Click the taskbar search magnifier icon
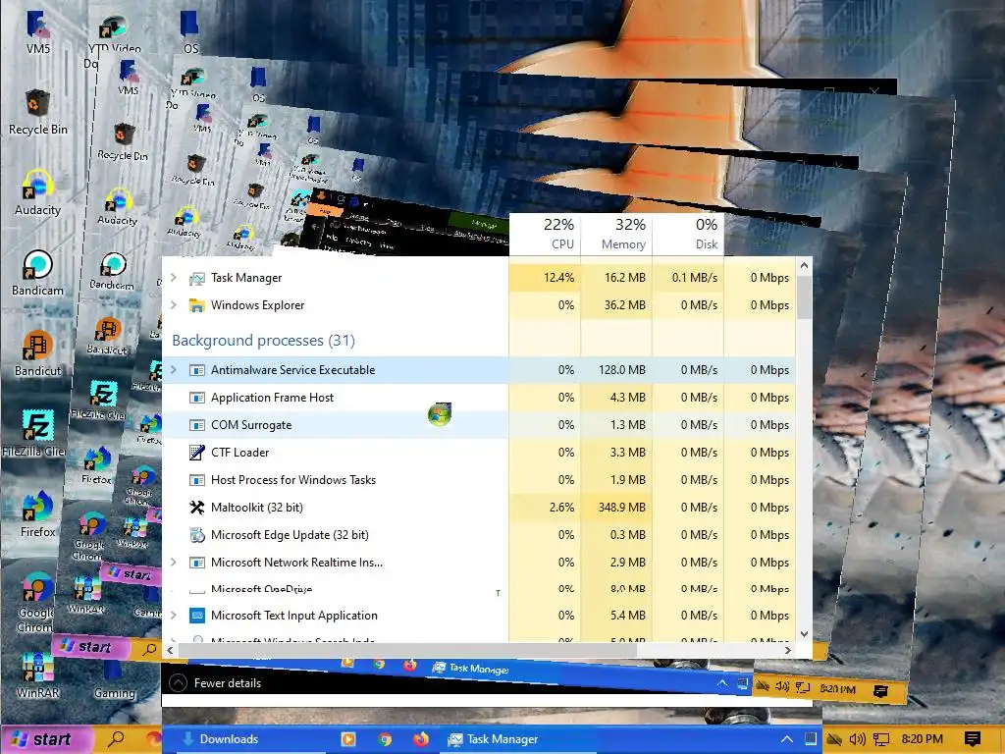 click(116, 739)
